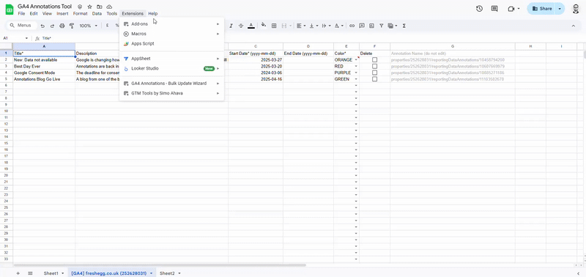
Task: Open the name box dropdown arrow
Action: pyautogui.click(x=26, y=38)
